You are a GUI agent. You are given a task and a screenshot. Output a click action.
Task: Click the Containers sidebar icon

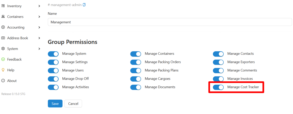[x=3, y=17]
